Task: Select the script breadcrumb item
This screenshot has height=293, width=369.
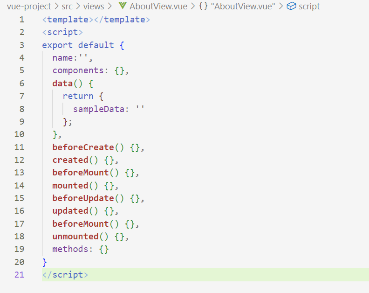Action: (x=309, y=7)
